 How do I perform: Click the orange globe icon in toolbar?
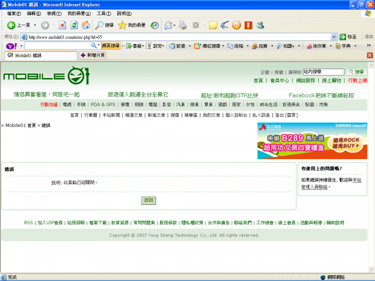pos(236,25)
